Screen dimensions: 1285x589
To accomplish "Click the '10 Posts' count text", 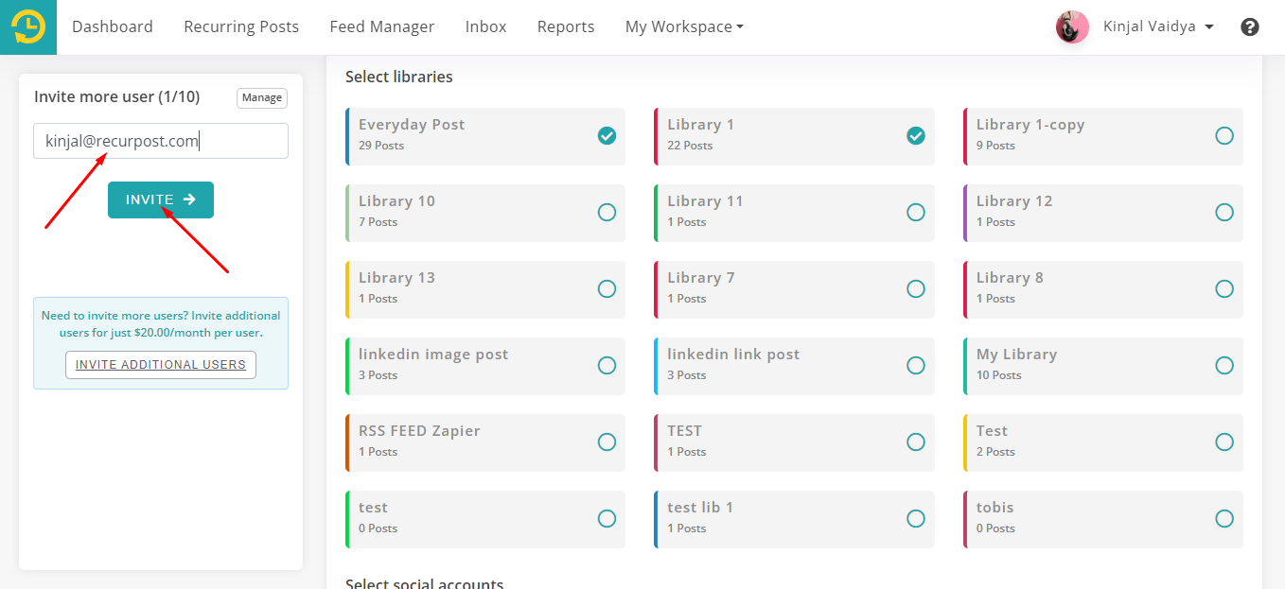I will (999, 375).
